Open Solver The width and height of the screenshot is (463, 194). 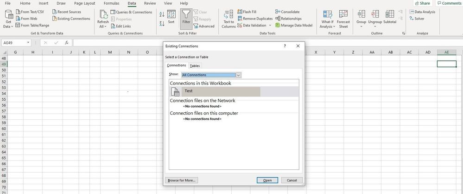pyautogui.click(x=417, y=19)
